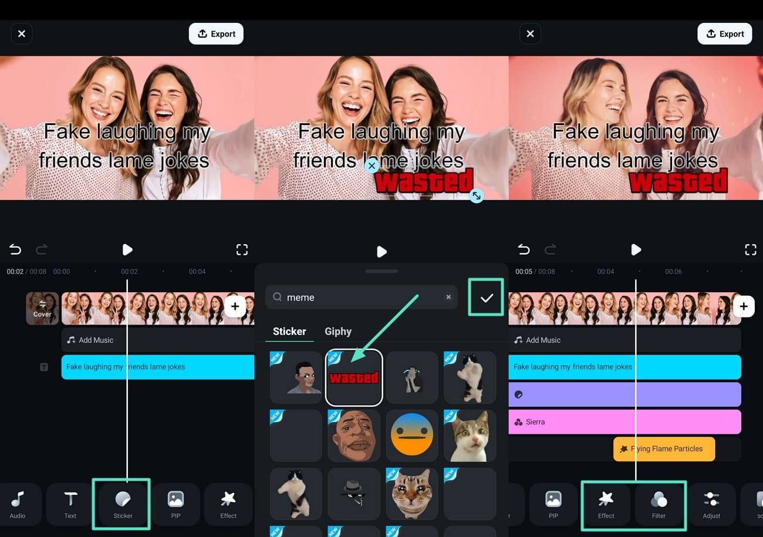Select the purple sticker track clip
763x537 pixels.
624,394
